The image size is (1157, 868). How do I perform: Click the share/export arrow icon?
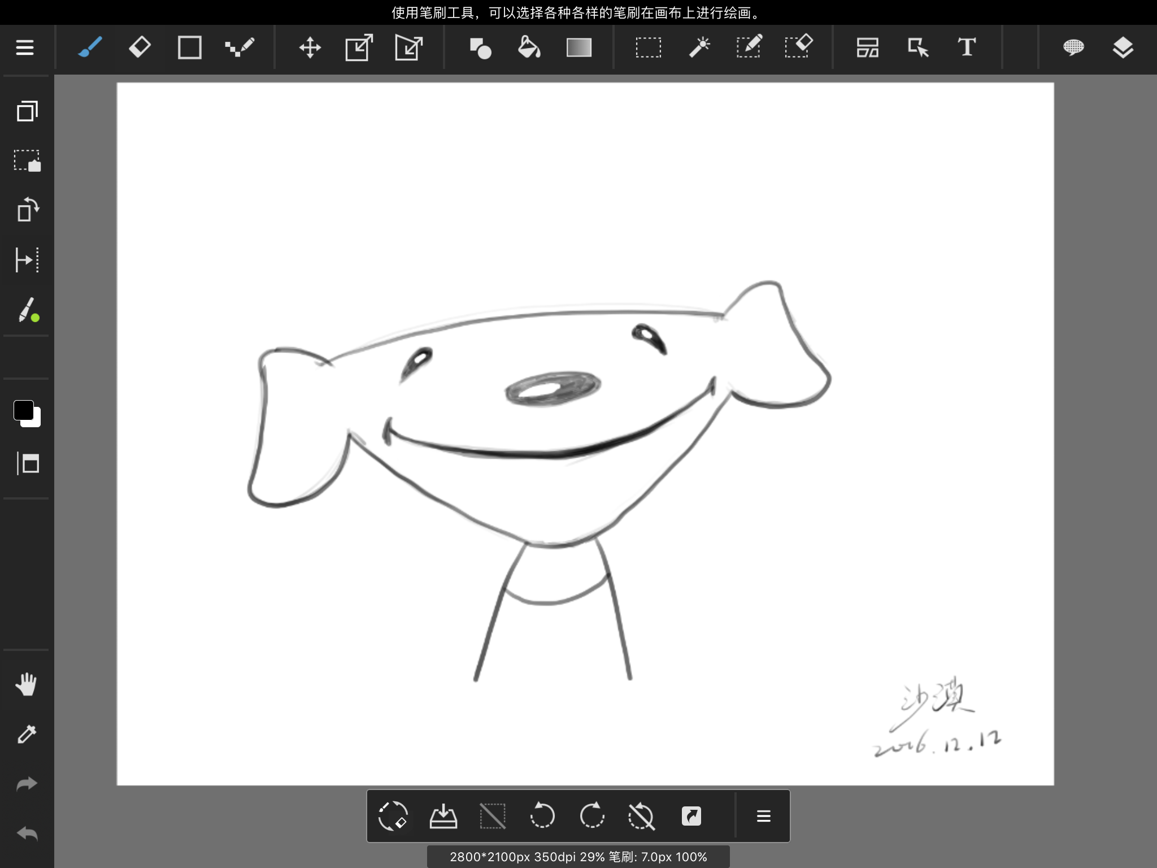(x=691, y=816)
